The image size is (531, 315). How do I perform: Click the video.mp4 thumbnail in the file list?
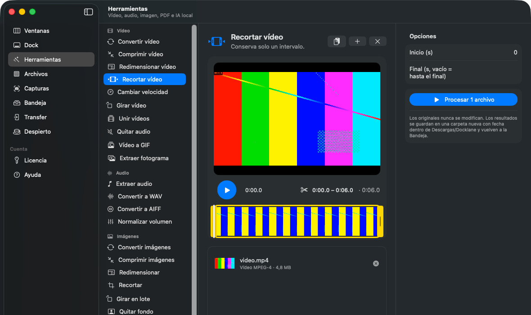(x=225, y=263)
